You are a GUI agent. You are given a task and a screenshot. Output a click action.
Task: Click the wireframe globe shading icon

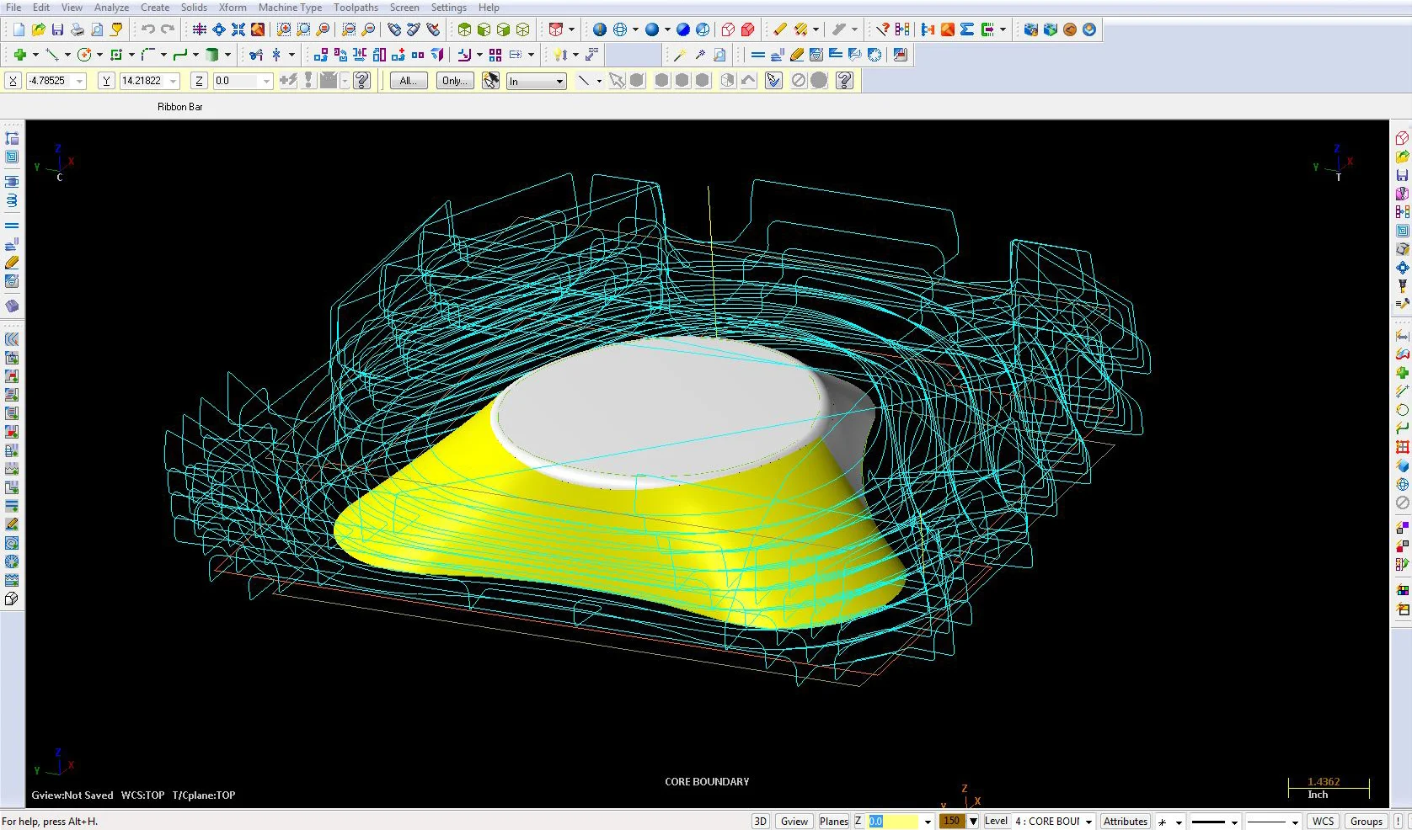tap(620, 29)
